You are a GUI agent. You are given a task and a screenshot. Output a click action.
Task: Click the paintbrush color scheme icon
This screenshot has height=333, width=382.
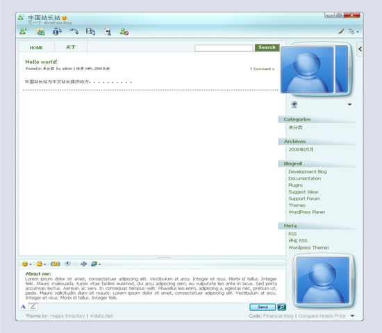pyautogui.click(x=341, y=31)
